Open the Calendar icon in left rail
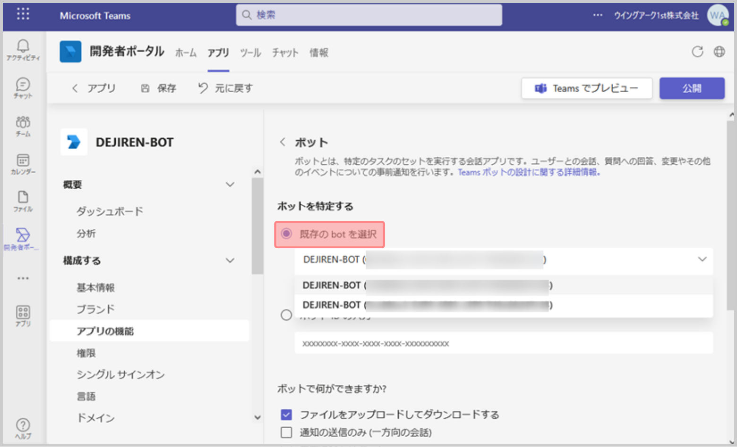737x447 pixels. 23,164
